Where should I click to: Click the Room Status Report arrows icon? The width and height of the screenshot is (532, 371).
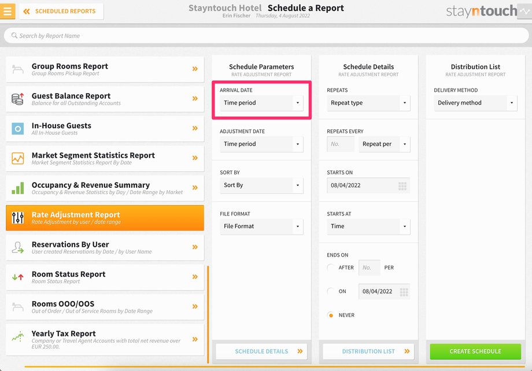tap(18, 277)
